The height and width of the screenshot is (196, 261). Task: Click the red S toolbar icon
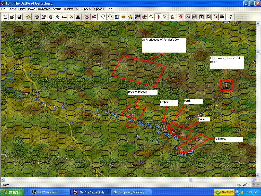(x=71, y=17)
